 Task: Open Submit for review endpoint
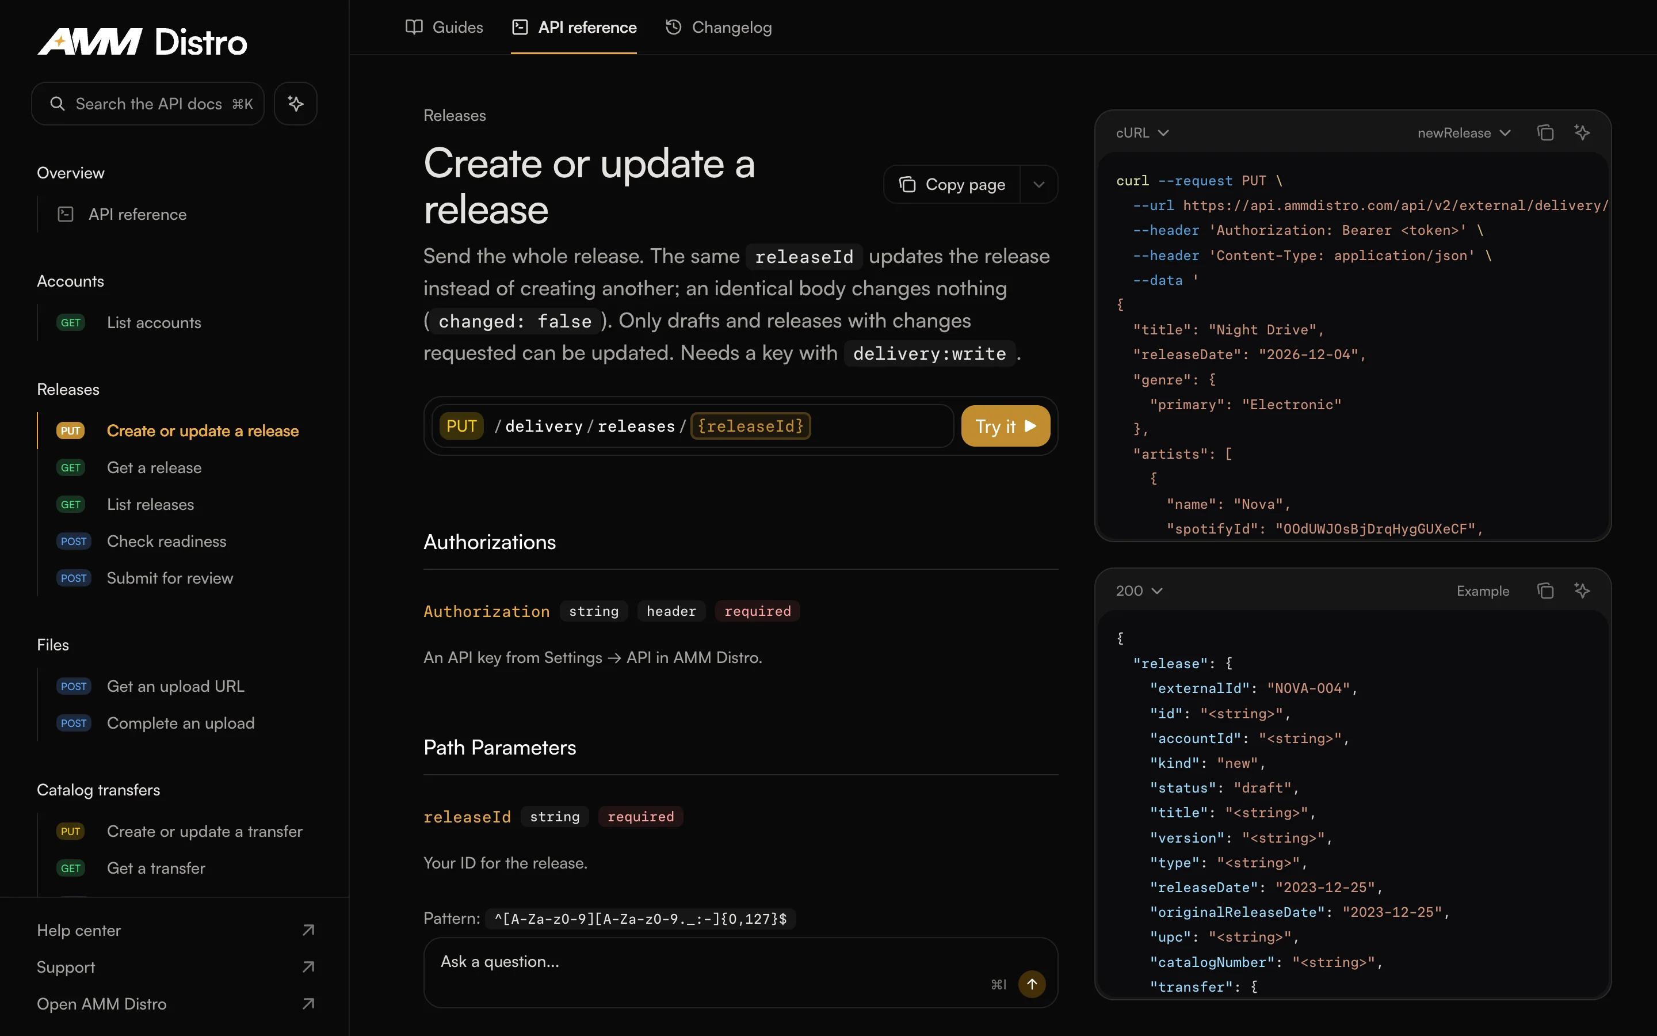tap(178, 578)
